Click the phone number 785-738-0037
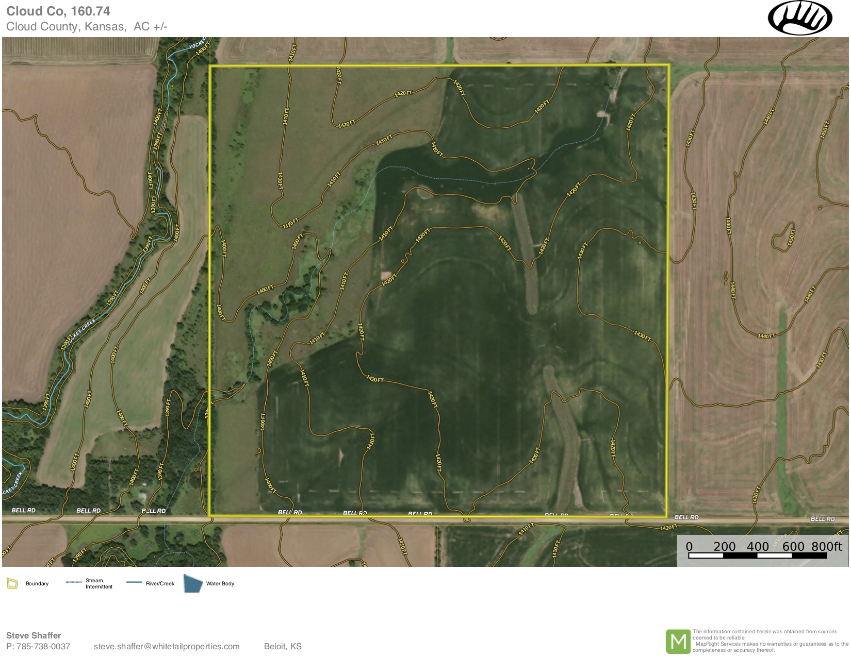Screen dimensions: 851x657 [43, 647]
